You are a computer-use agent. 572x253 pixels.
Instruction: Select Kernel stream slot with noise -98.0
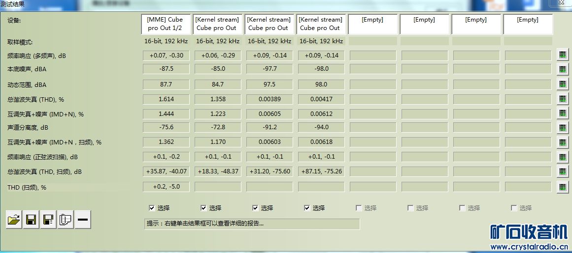pyautogui.click(x=321, y=24)
